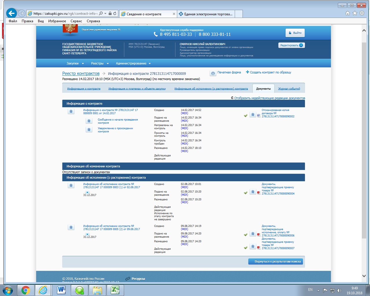Click the browser forward arrow
Image resolution: width=370 pixels, height=296 pixels.
(22, 13)
